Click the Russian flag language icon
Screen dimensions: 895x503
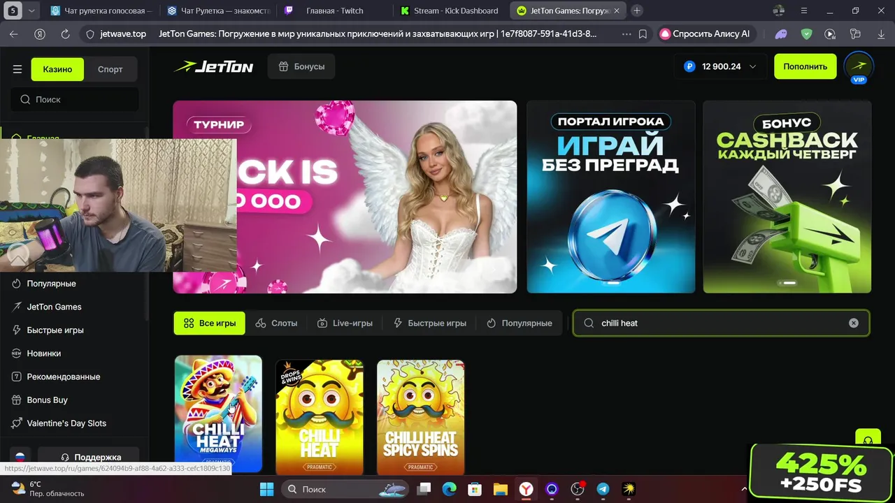pos(20,457)
